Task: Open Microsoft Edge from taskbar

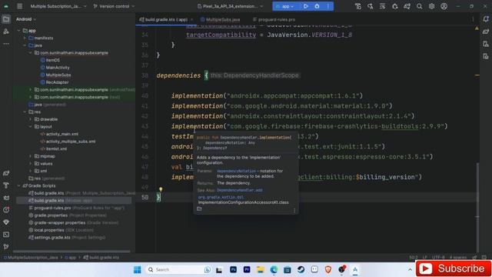Action: [x=274, y=269]
